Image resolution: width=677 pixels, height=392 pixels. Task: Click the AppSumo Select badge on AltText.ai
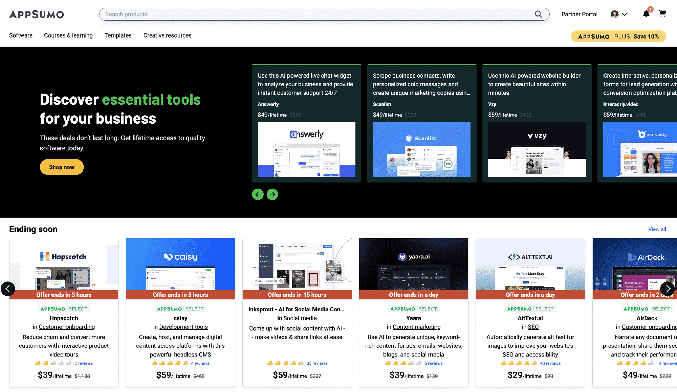point(530,309)
